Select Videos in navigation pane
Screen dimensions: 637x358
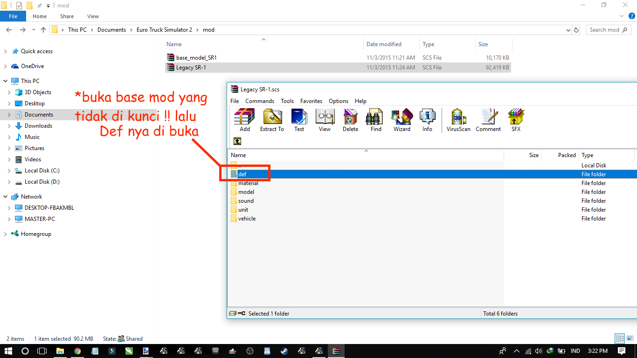[33, 159]
